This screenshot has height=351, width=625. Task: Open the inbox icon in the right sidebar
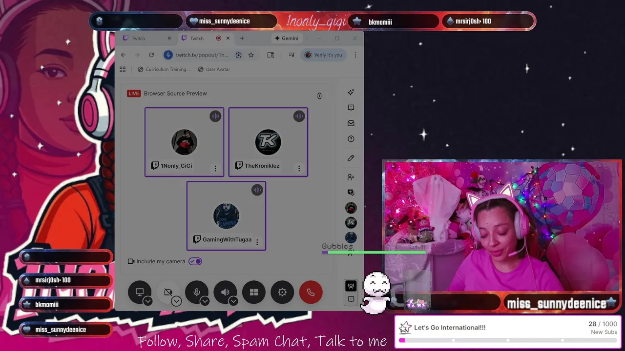[x=351, y=123]
